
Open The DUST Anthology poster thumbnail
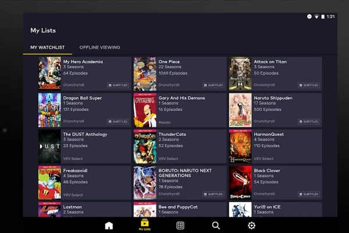(49, 146)
